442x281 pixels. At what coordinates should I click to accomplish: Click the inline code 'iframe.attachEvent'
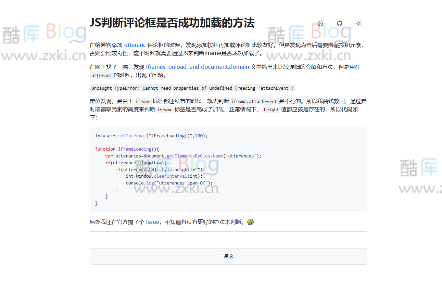pos(254,101)
